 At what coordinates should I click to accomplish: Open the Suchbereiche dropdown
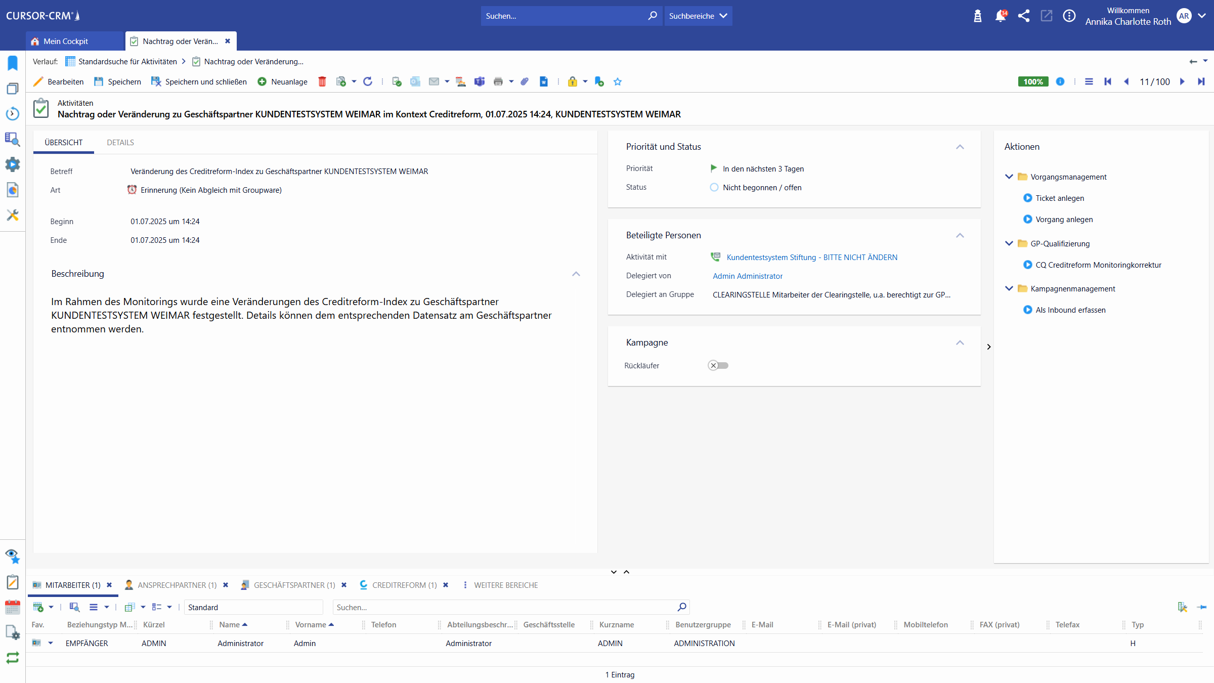(698, 16)
